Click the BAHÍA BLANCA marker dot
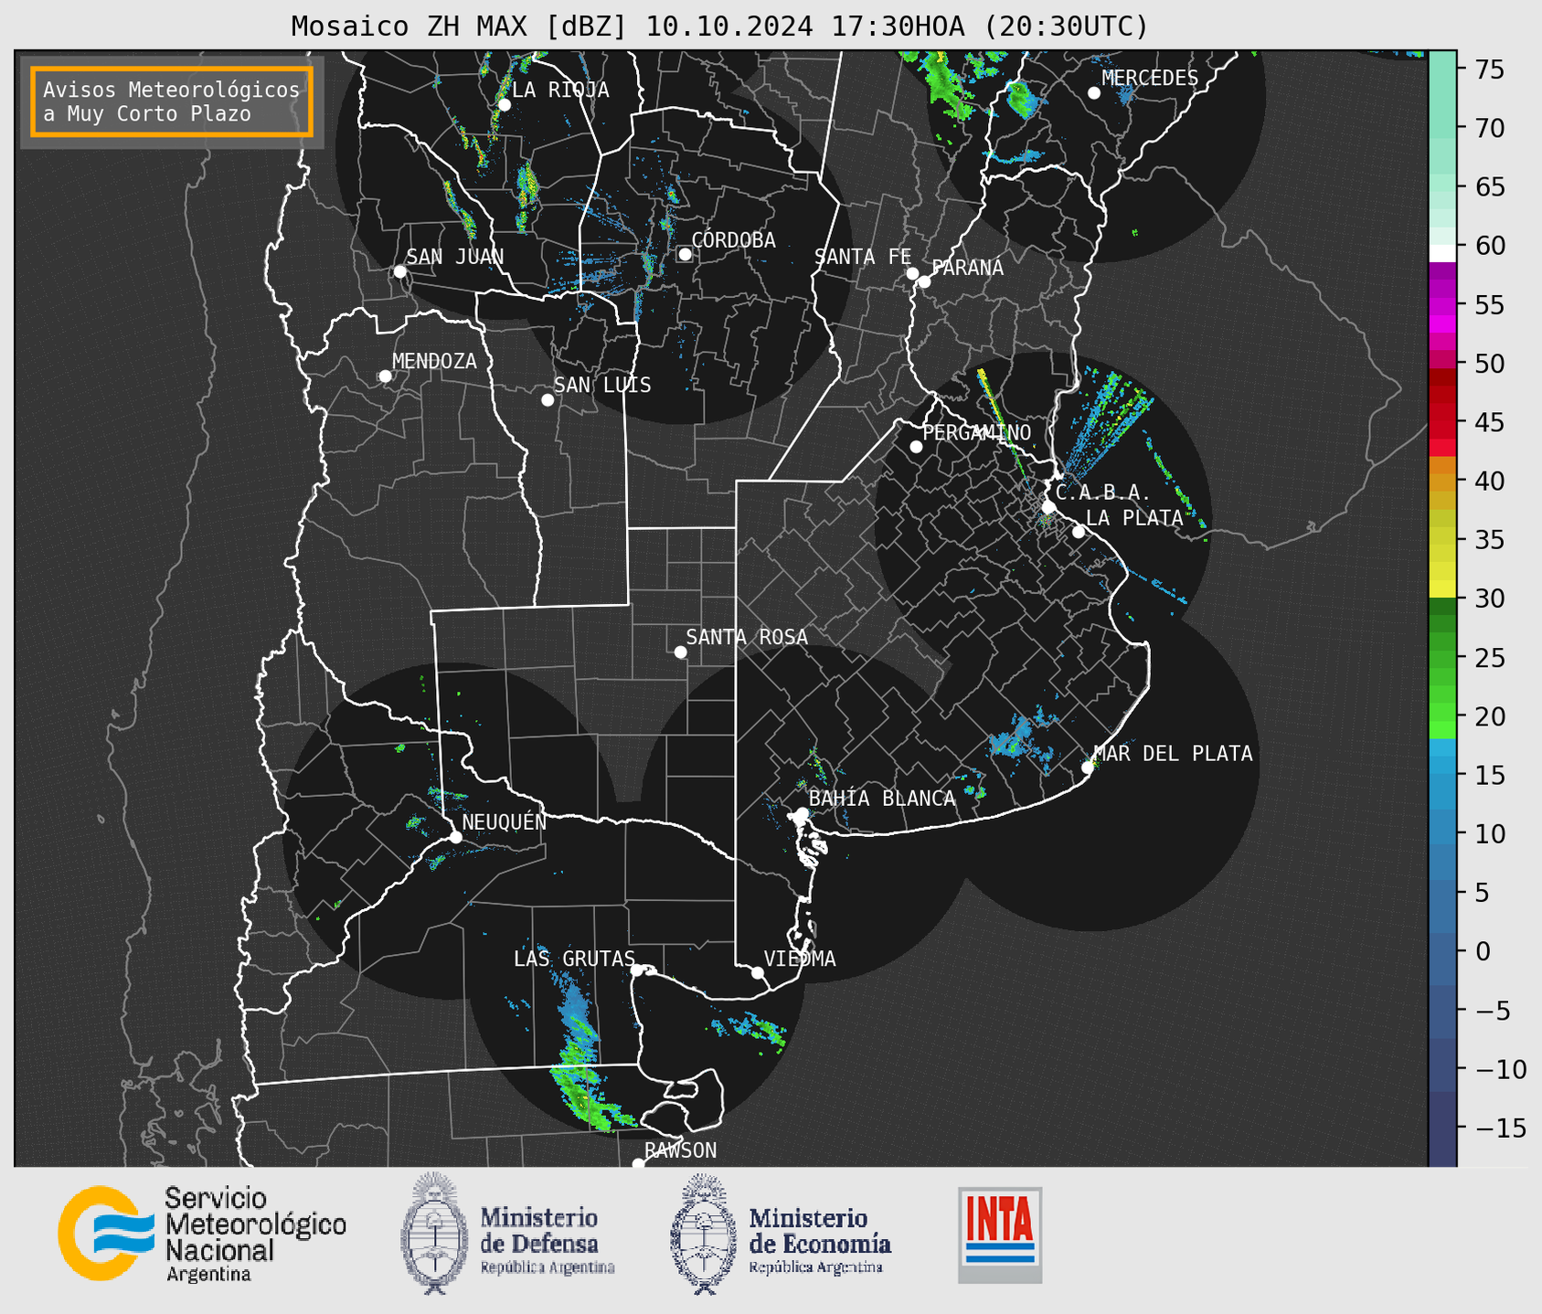The width and height of the screenshot is (1542, 1314). [802, 813]
